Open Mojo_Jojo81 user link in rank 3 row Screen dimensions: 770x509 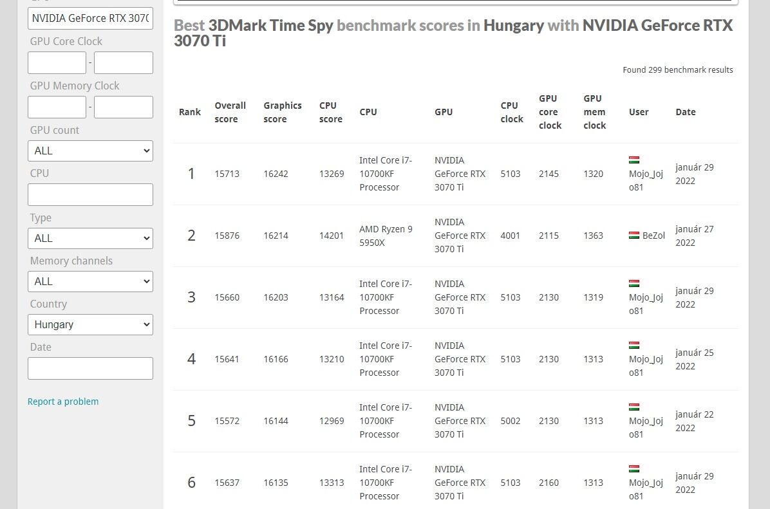646,304
